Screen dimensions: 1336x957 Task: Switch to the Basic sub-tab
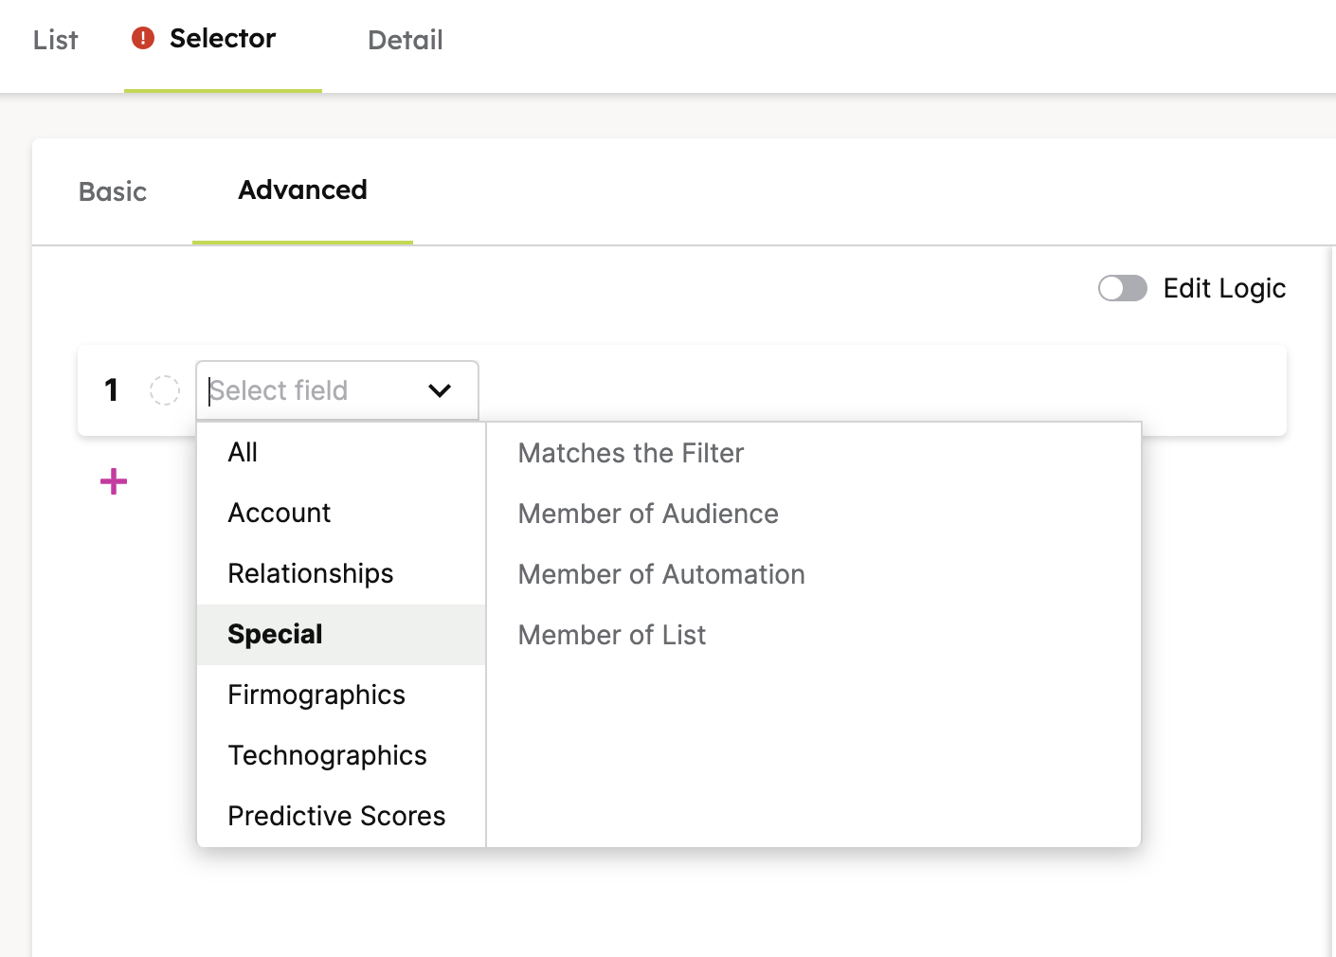click(x=113, y=191)
